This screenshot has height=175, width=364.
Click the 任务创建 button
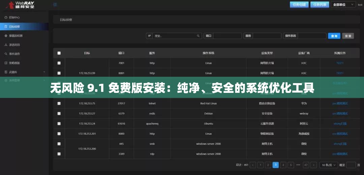(299, 5)
